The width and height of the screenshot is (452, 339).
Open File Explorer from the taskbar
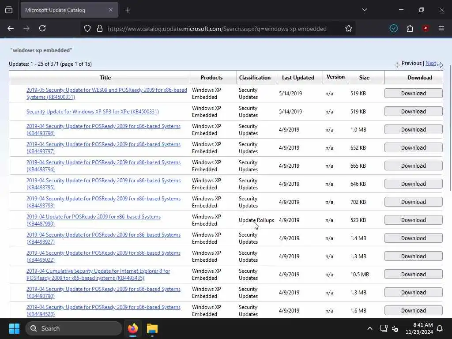click(152, 328)
